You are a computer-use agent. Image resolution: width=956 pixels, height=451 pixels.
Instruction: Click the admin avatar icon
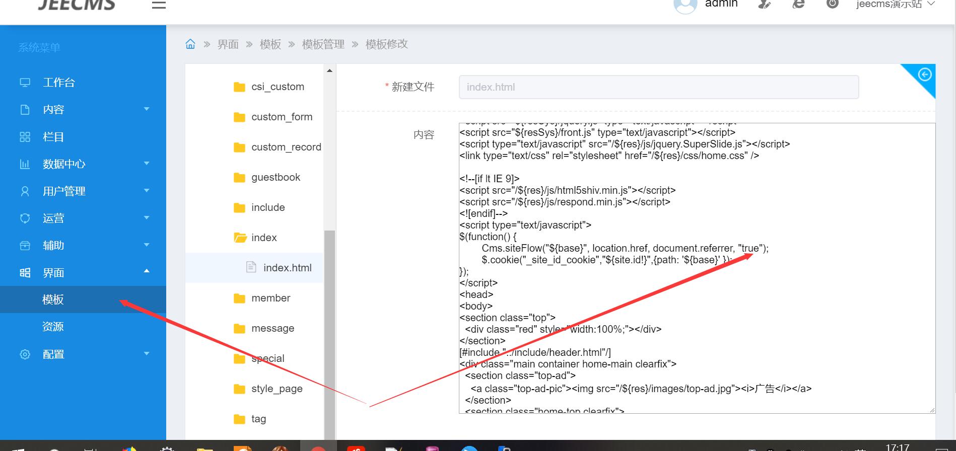click(685, 5)
